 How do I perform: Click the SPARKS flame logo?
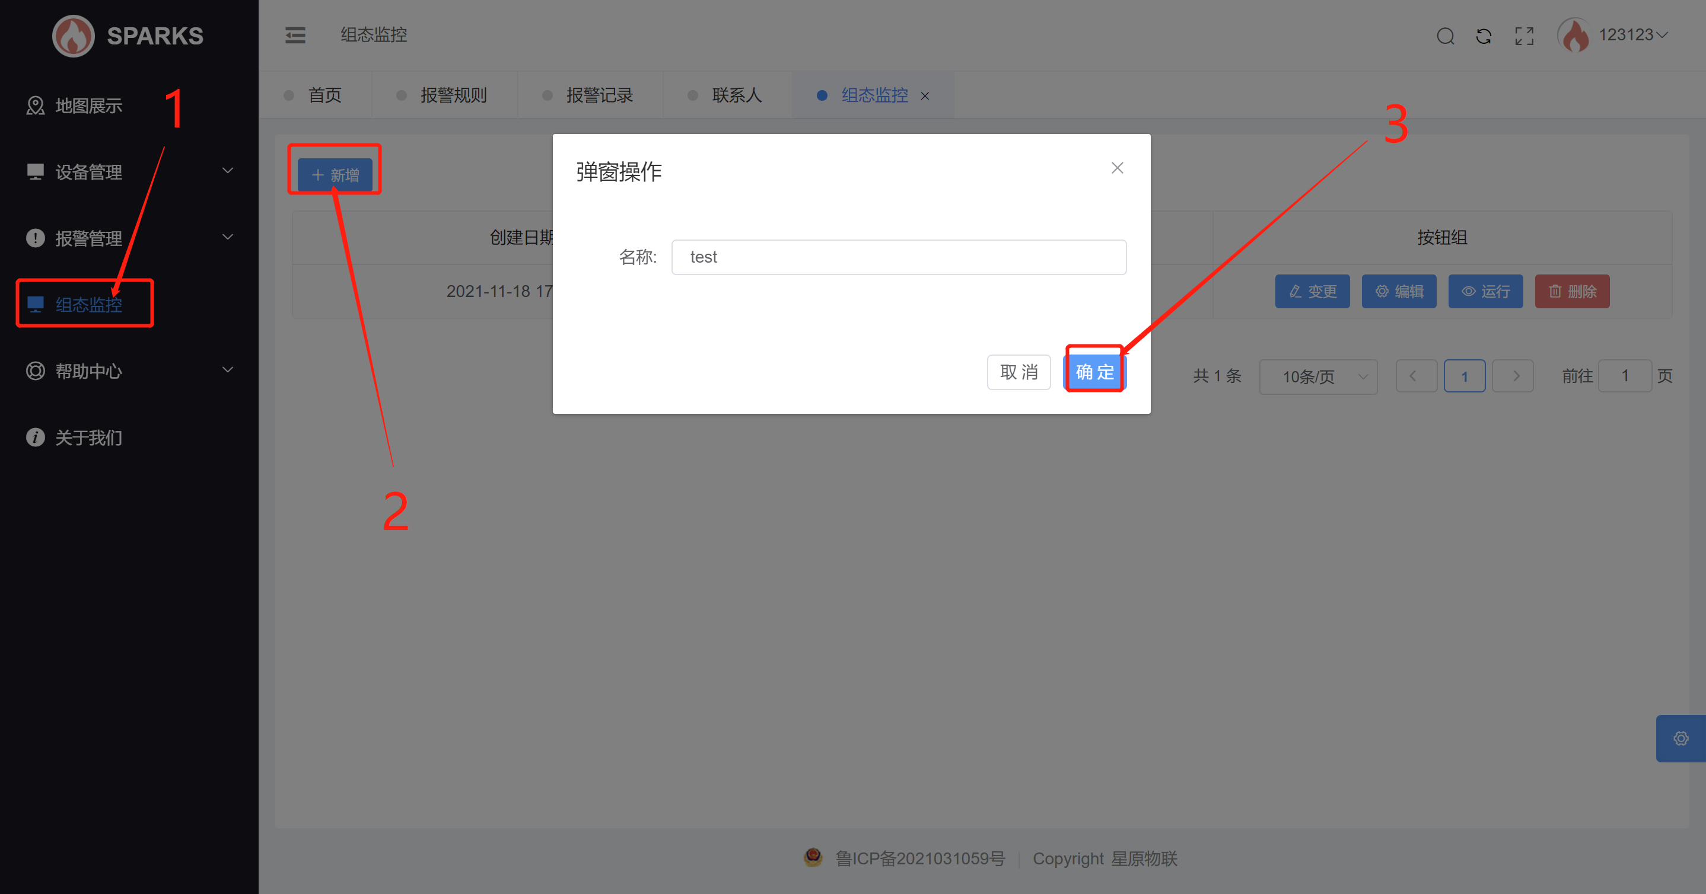point(74,36)
